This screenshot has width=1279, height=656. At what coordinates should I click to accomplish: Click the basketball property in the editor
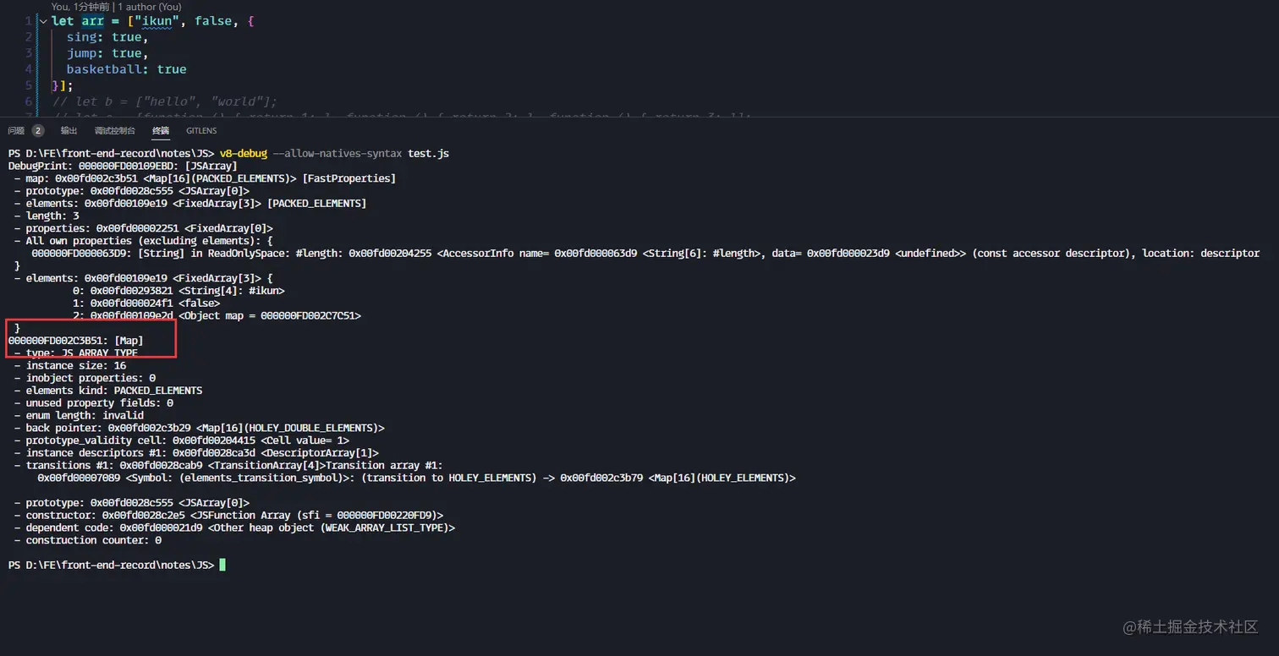(107, 69)
